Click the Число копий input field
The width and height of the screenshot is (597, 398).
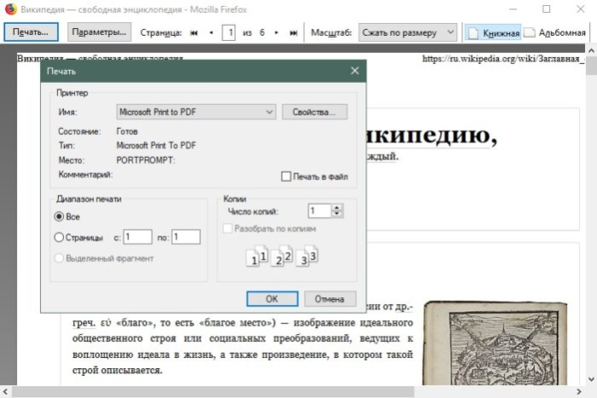(x=319, y=211)
